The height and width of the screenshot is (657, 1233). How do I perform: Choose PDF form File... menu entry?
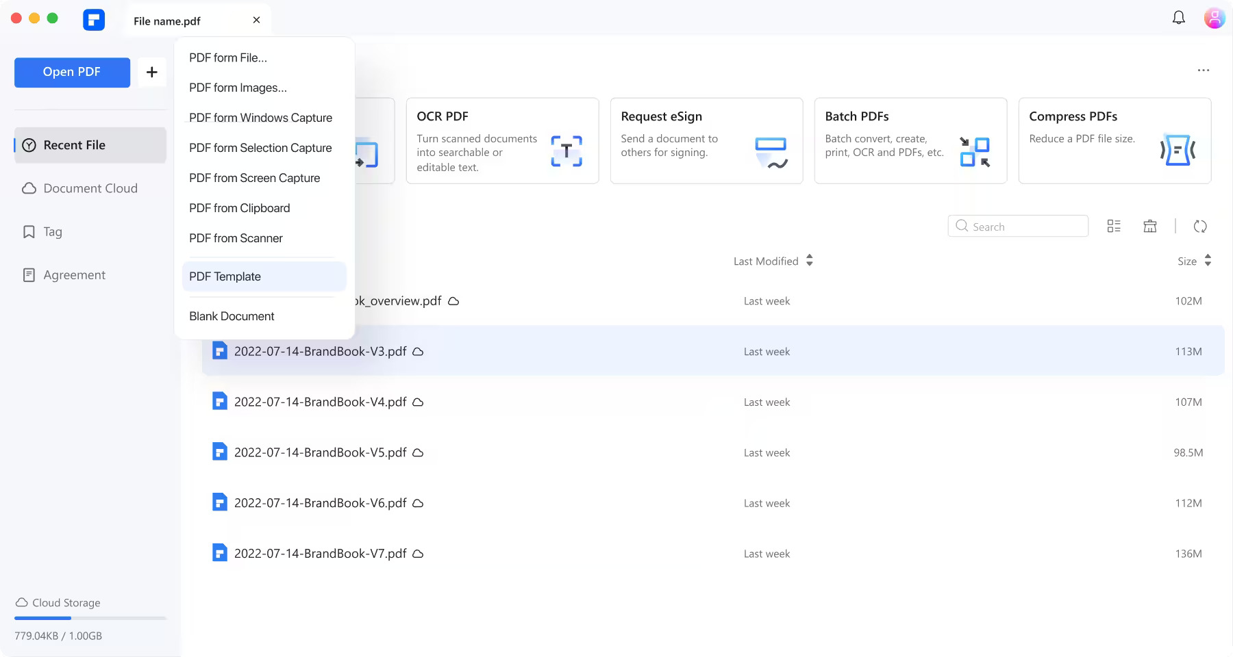coord(264,57)
